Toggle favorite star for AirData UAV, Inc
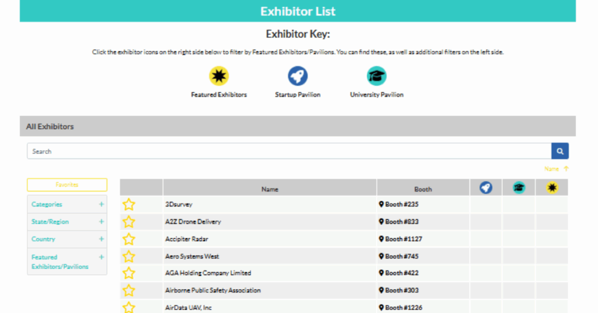 129,307
